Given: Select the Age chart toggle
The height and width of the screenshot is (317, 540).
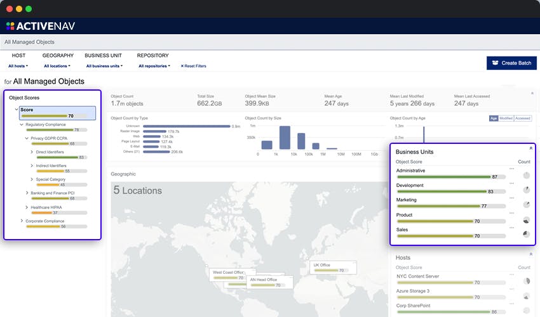Looking at the screenshot, I should [x=493, y=118].
